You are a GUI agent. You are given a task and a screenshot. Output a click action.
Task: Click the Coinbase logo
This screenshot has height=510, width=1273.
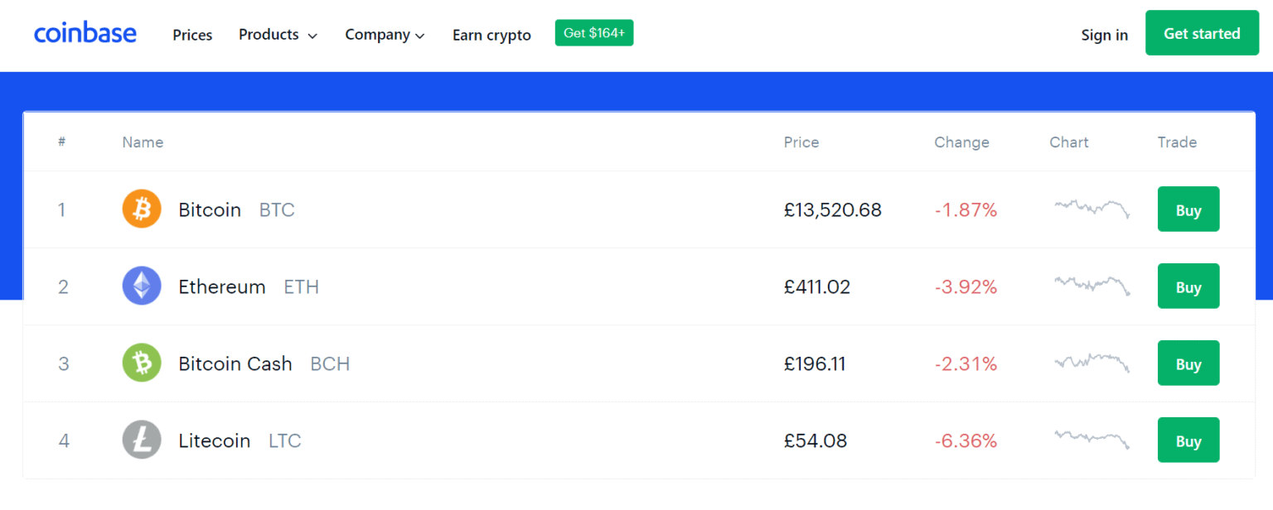pos(85,32)
